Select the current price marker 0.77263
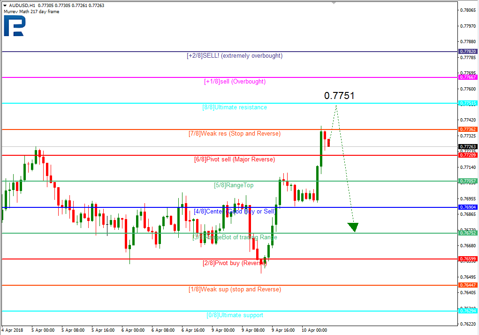 point(468,146)
